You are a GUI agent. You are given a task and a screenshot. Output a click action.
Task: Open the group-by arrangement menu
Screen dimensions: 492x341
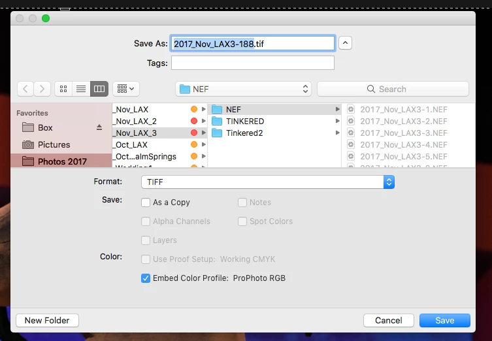(126, 89)
